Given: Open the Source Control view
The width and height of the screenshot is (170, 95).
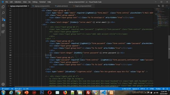Looking at the screenshot, I should (3, 19).
